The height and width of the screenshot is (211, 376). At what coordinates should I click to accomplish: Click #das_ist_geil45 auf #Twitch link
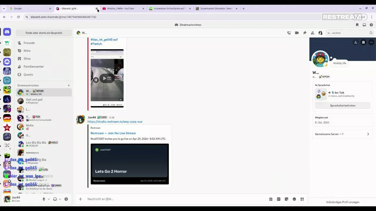104,42
